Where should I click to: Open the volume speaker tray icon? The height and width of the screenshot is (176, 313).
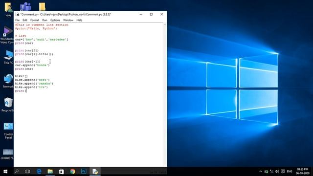pyautogui.click(x=277, y=172)
